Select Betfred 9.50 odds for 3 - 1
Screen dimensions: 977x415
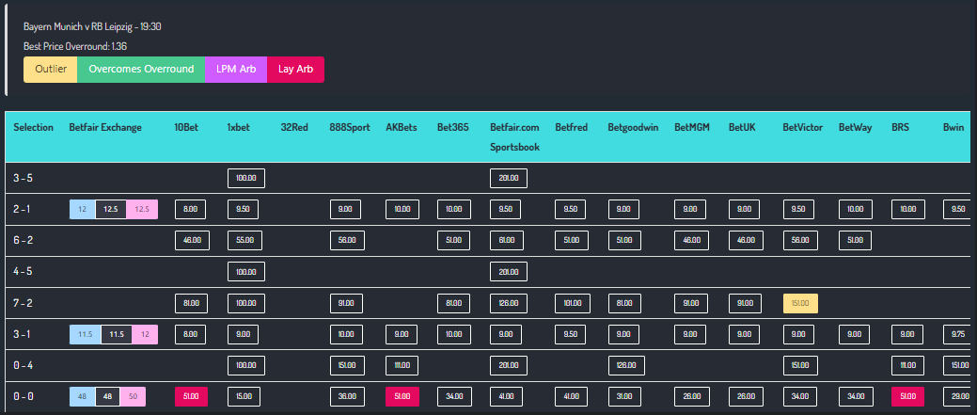tap(570, 335)
